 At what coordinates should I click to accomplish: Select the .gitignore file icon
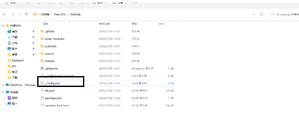(x=42, y=68)
